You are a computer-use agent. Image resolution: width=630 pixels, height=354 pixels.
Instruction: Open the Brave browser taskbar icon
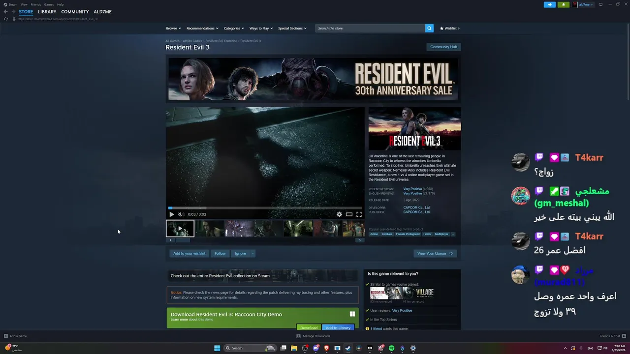click(326, 348)
